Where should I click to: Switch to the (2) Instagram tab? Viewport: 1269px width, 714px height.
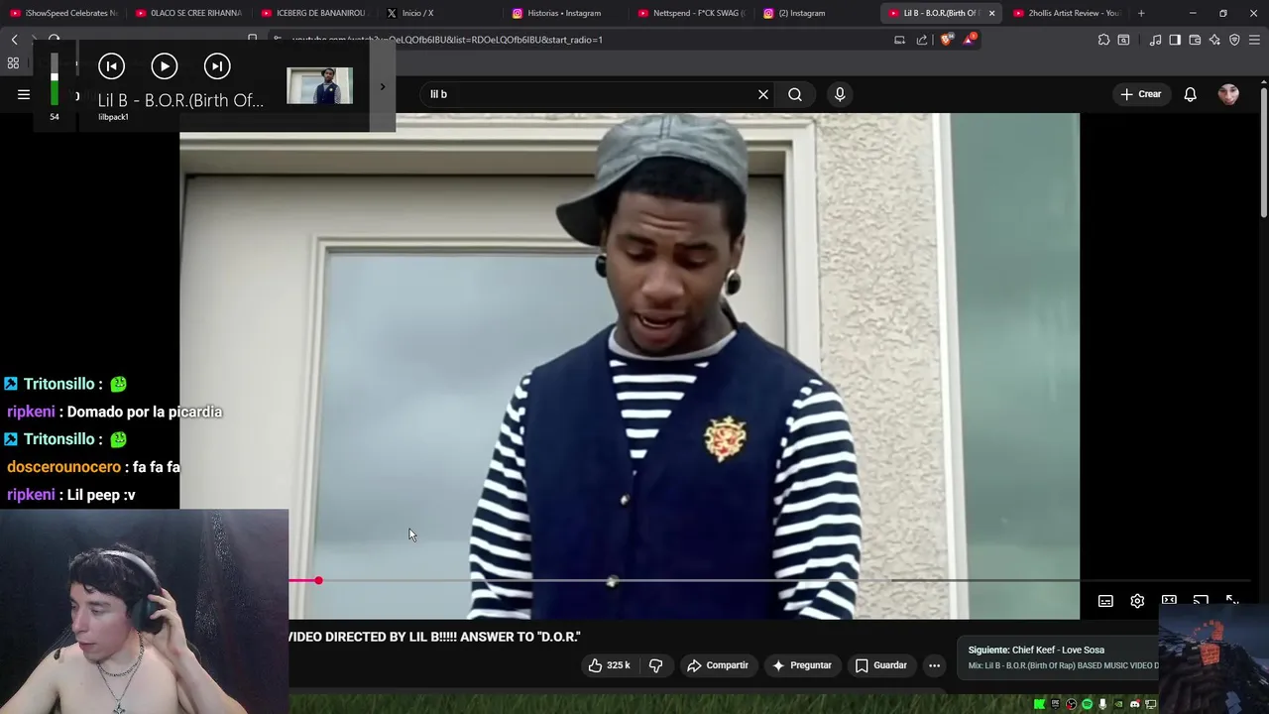[816, 13]
